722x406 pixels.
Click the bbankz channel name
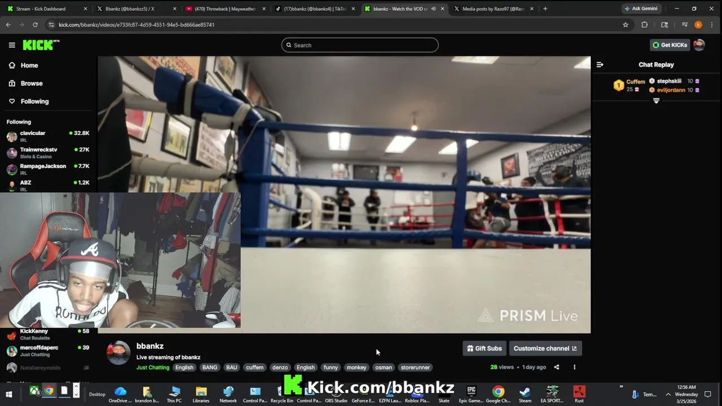pyautogui.click(x=150, y=346)
